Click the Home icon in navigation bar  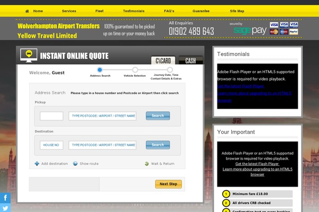[27, 11]
